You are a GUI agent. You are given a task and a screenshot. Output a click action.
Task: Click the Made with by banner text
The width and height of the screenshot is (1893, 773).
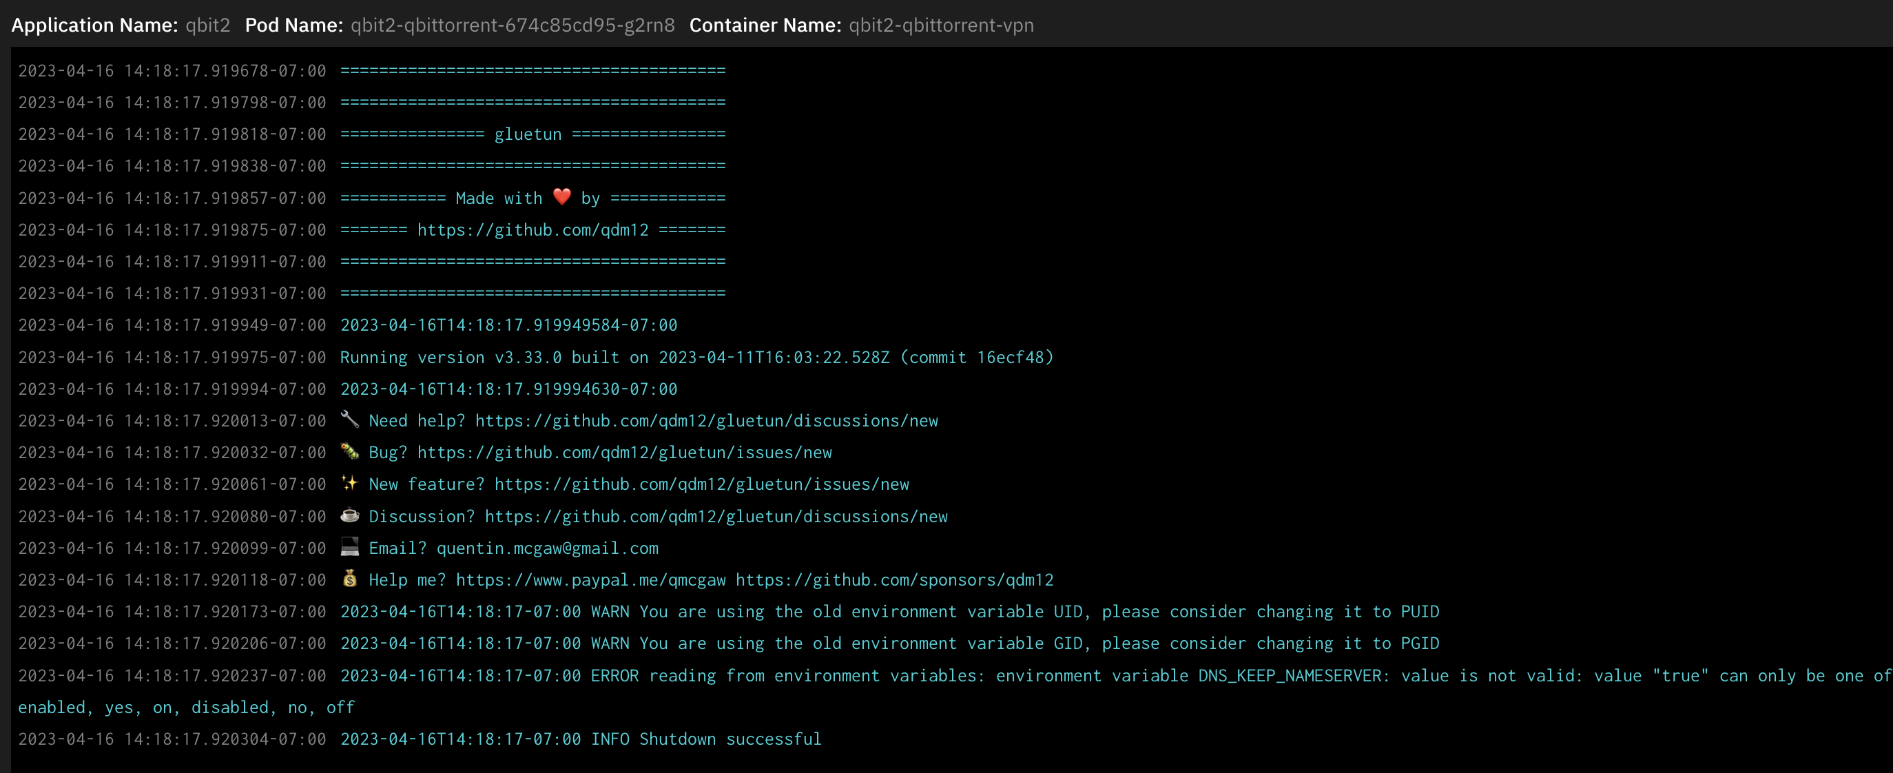point(528,198)
